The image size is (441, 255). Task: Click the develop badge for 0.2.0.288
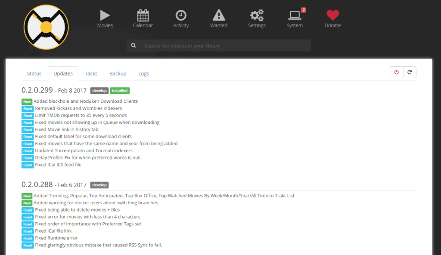tap(99, 185)
